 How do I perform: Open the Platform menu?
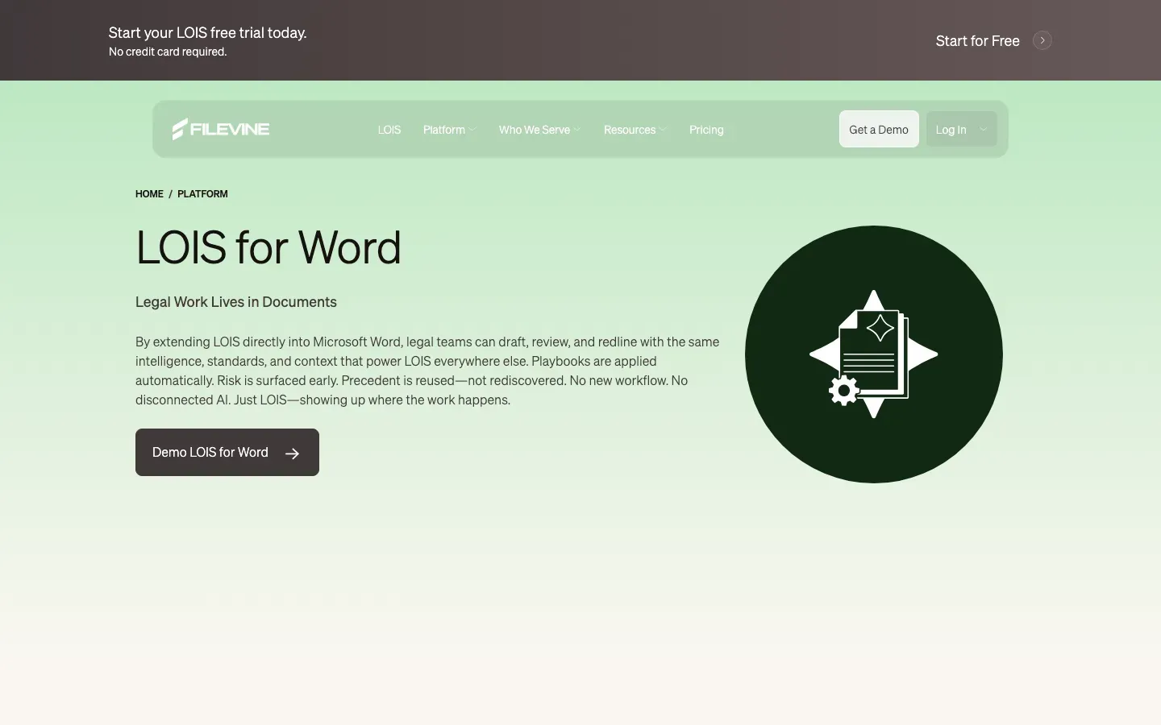pyautogui.click(x=444, y=130)
